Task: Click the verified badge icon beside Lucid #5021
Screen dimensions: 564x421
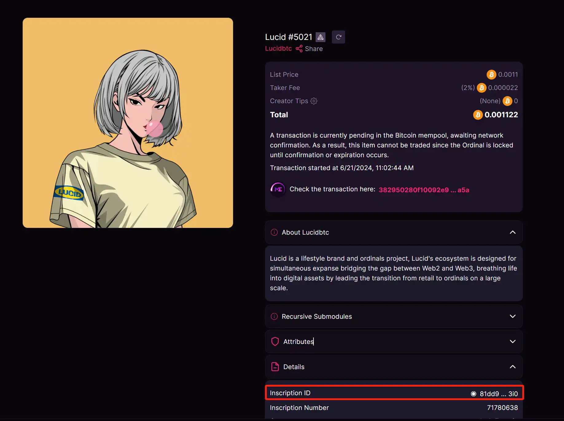Action: [321, 37]
